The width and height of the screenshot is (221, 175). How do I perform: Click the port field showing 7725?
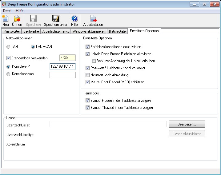[x=67, y=58]
